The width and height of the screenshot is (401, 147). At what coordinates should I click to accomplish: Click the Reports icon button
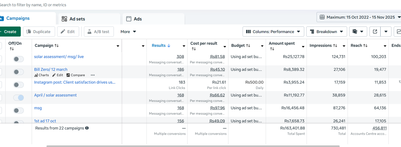pyautogui.click(x=355, y=32)
